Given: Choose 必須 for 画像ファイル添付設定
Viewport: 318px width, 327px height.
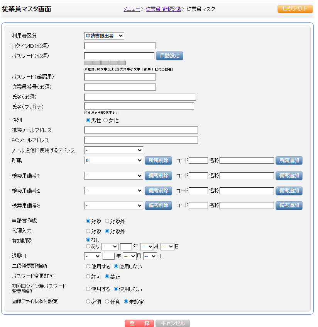Looking at the screenshot, I should pos(88,302).
